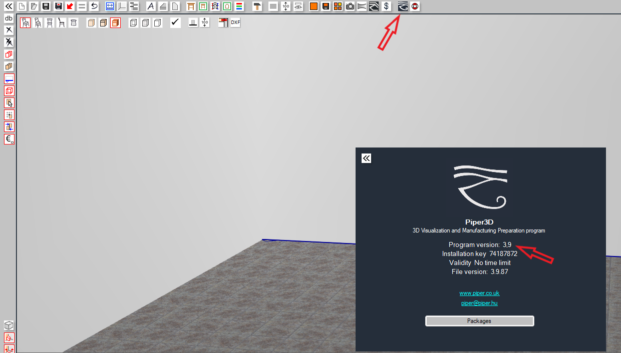The image size is (621, 353).
Task: Click the Packages button
Action: tap(480, 321)
